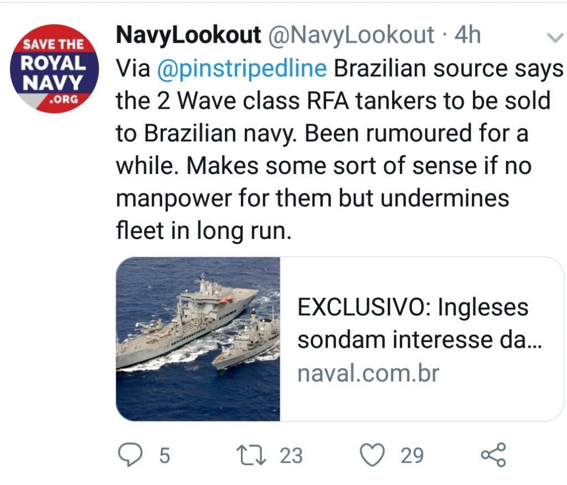Viewport: 567px width, 485px height.
Task: Click the reply speech bubble icon
Action: click(x=130, y=455)
